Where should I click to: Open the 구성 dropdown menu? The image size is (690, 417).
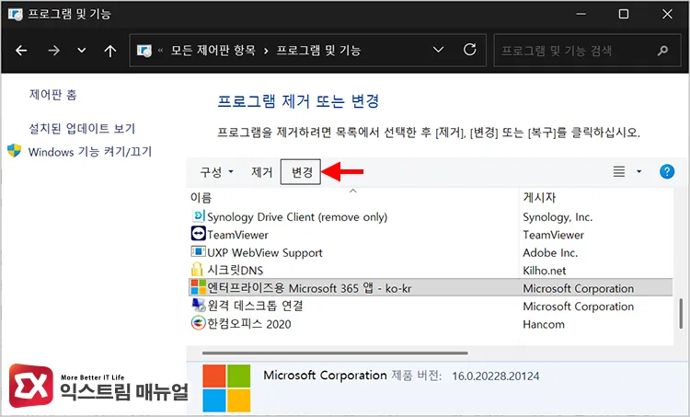click(x=216, y=172)
